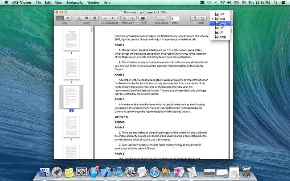Click the battery status icon

tap(236, 3)
